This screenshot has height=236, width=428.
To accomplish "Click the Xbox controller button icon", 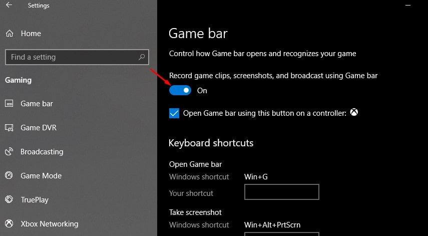I will click(354, 112).
